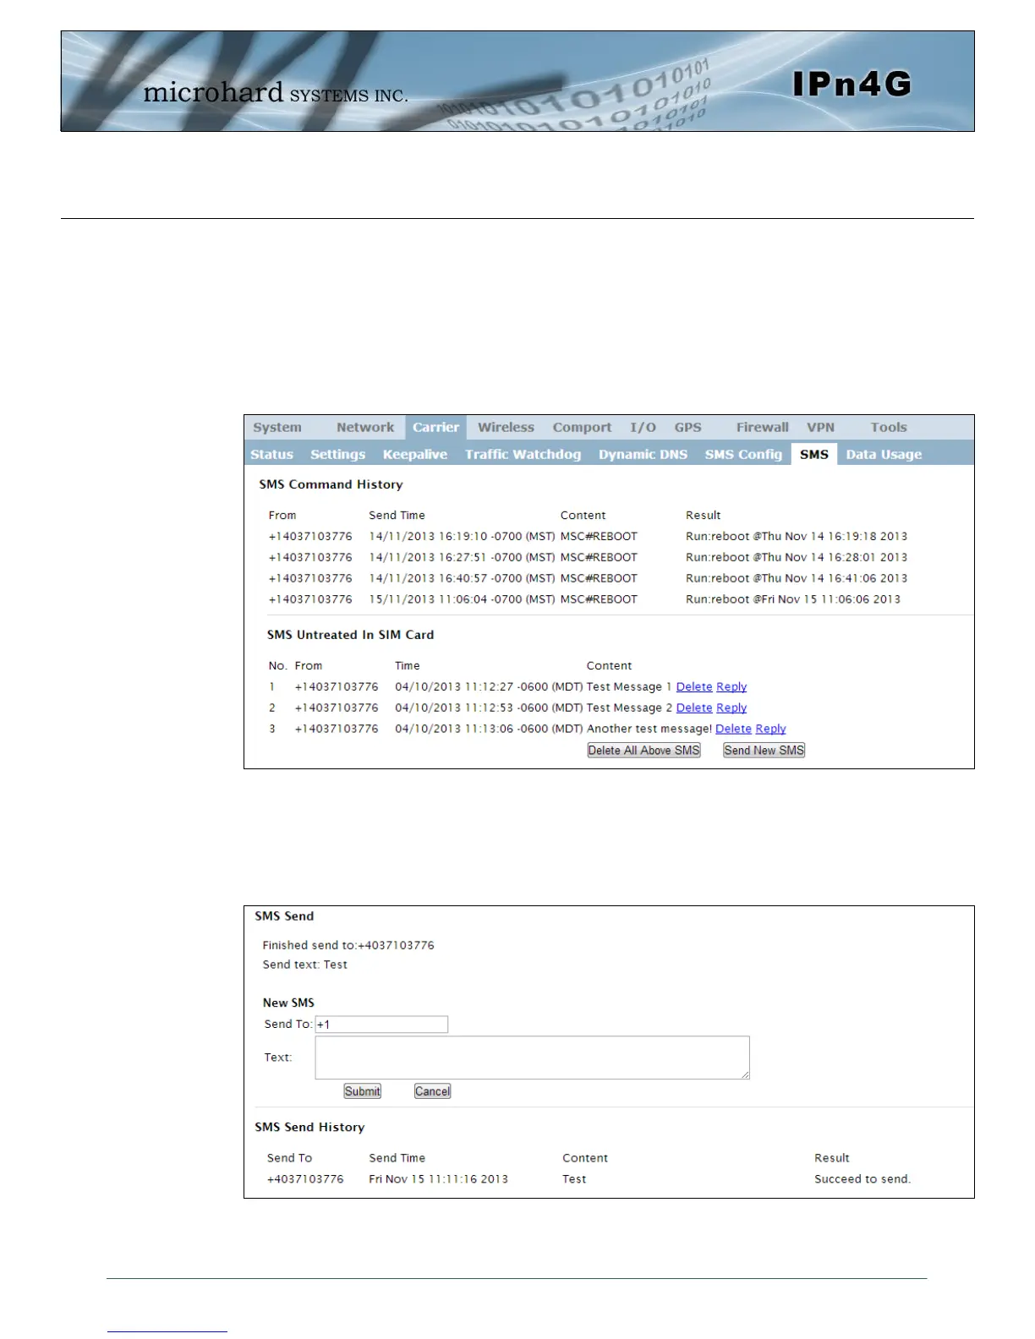Click 'Finished send to:+4037103776' text
The width and height of the screenshot is (1035, 1339).
(348, 946)
